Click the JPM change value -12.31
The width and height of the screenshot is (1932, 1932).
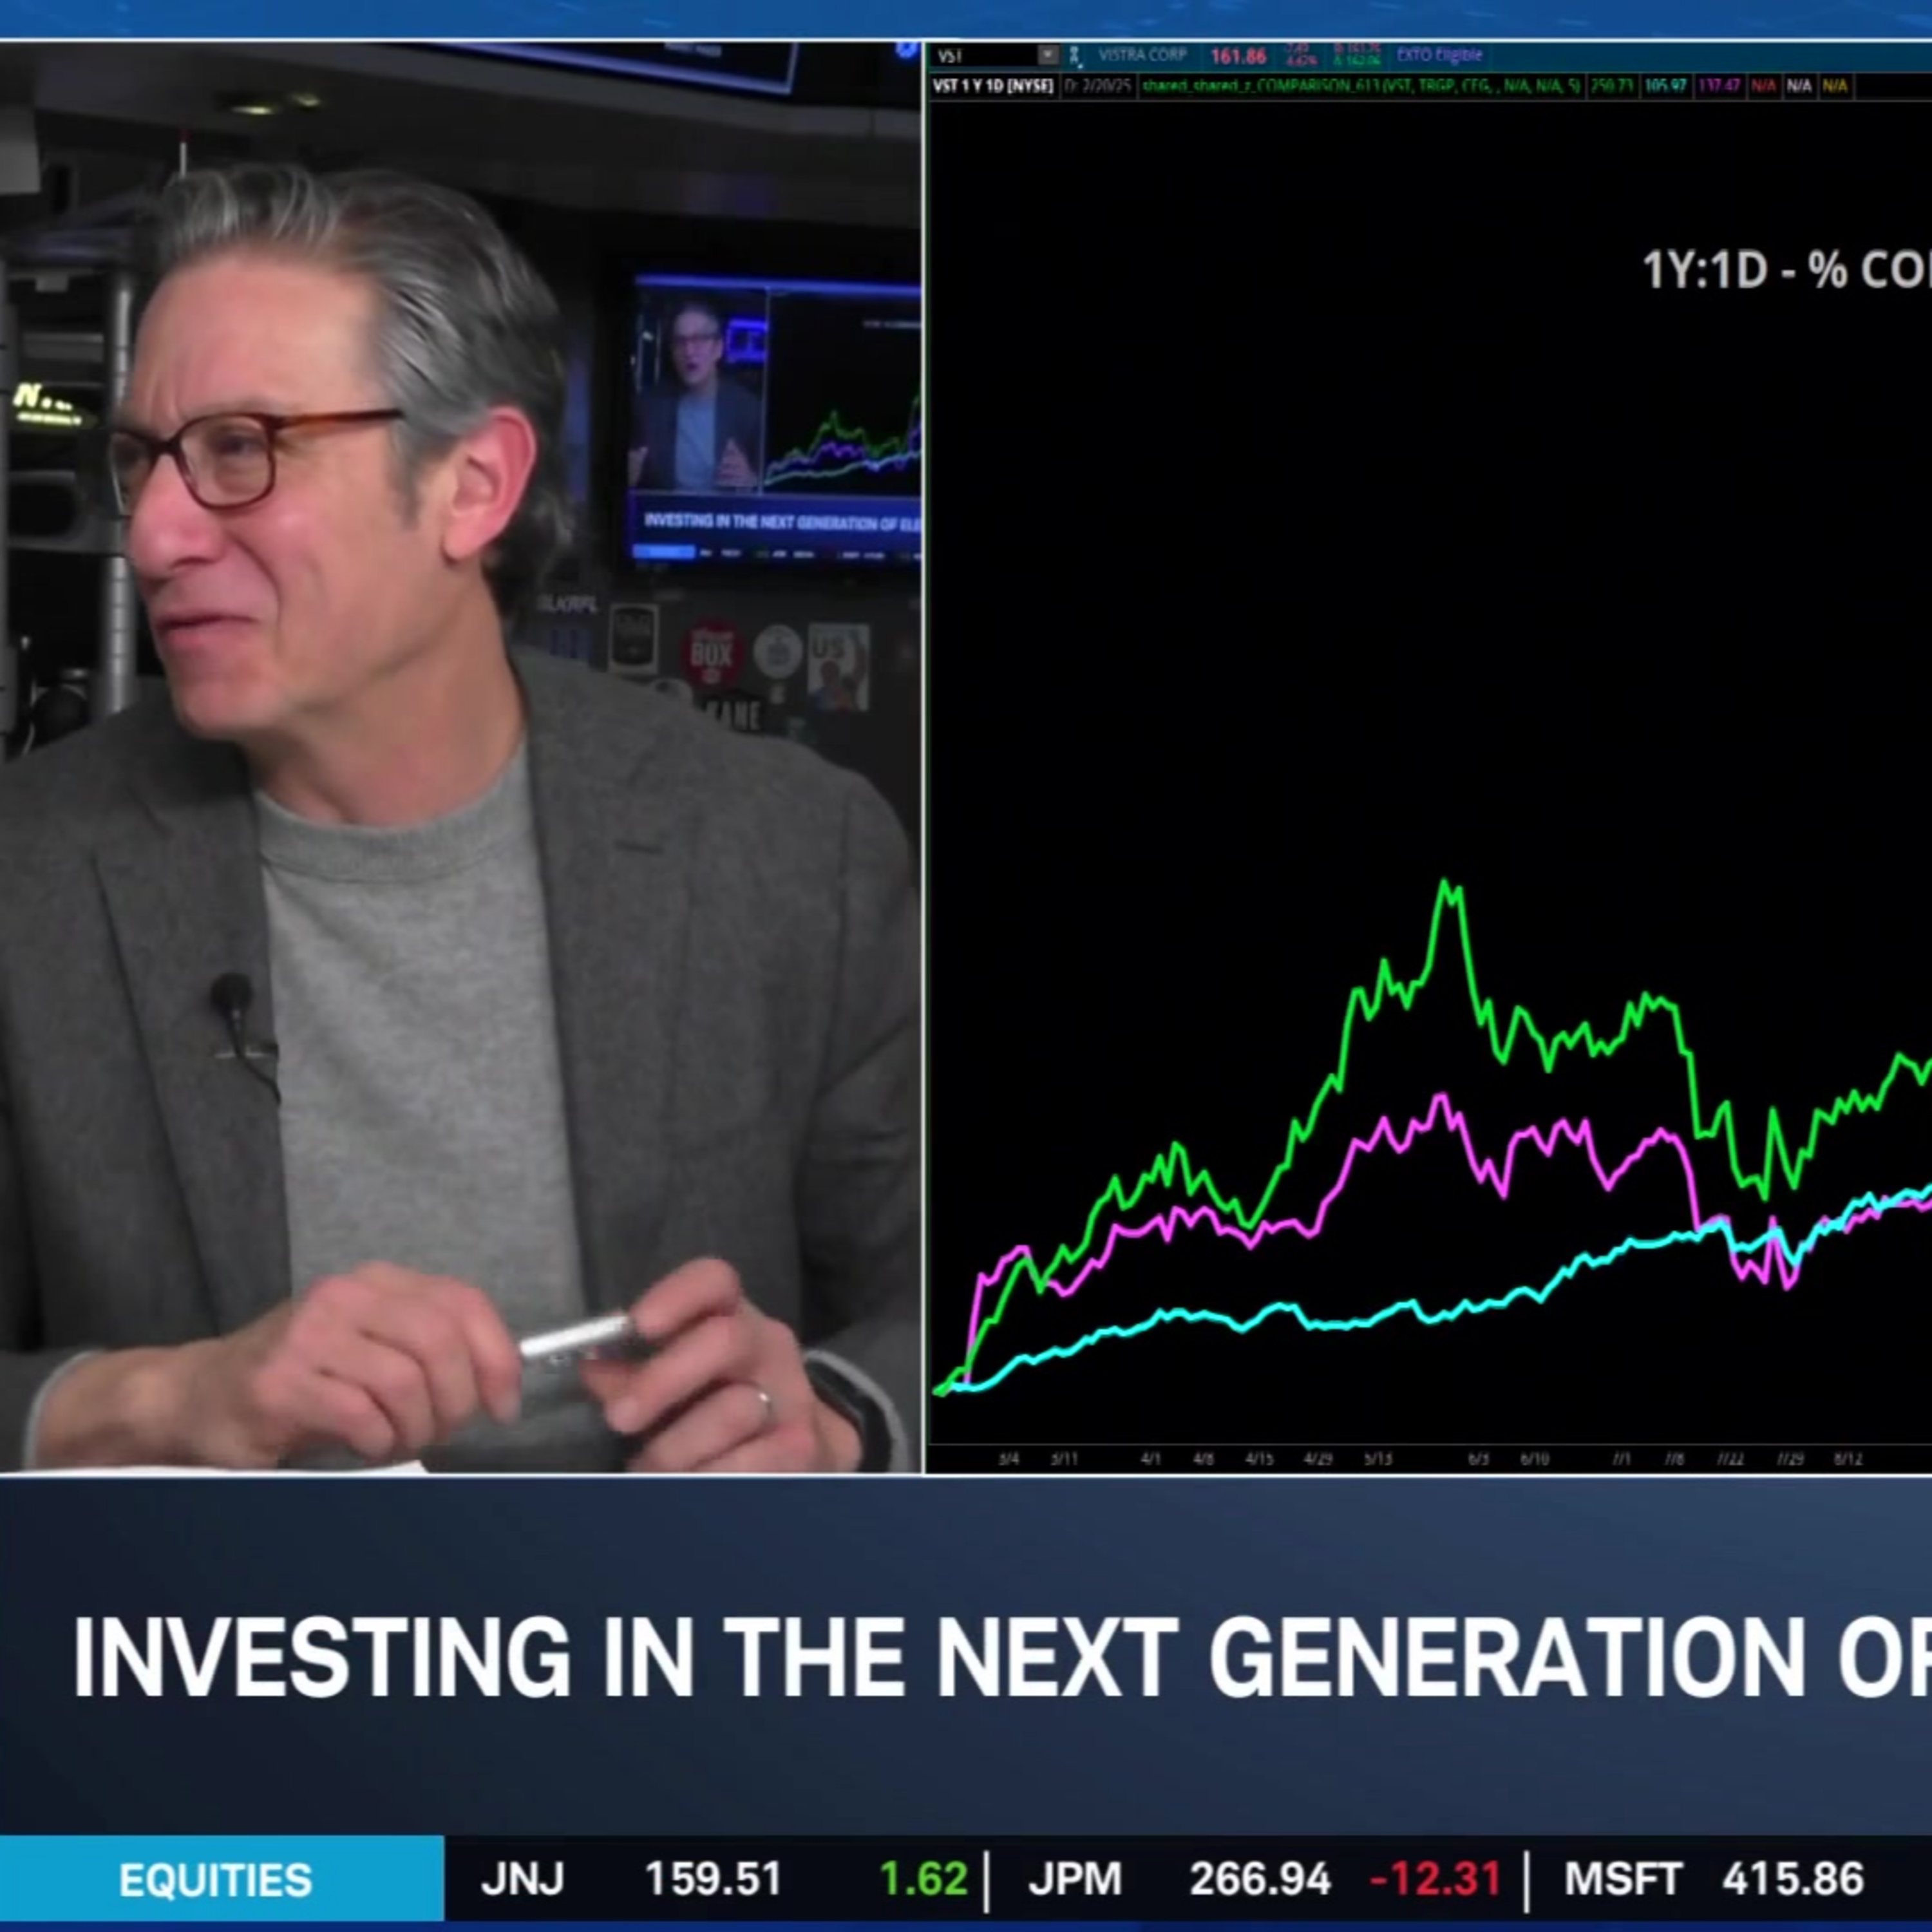(1436, 1879)
